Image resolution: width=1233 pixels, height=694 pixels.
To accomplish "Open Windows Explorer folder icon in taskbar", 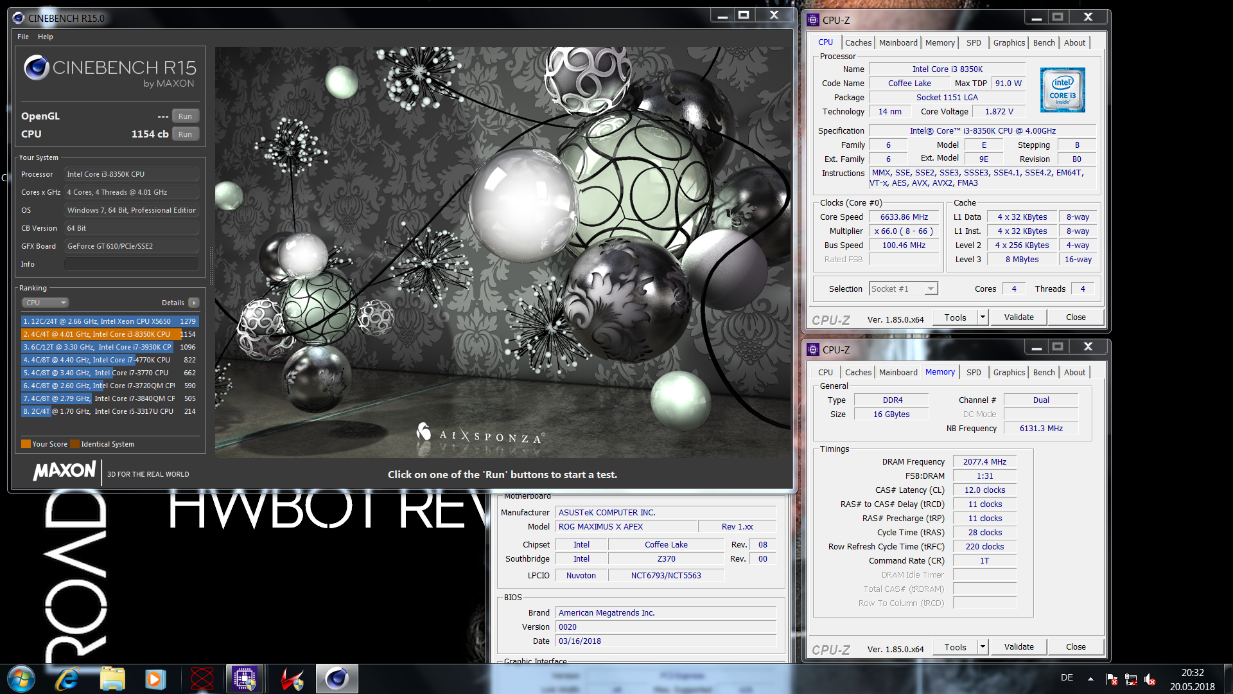I will pyautogui.click(x=112, y=679).
